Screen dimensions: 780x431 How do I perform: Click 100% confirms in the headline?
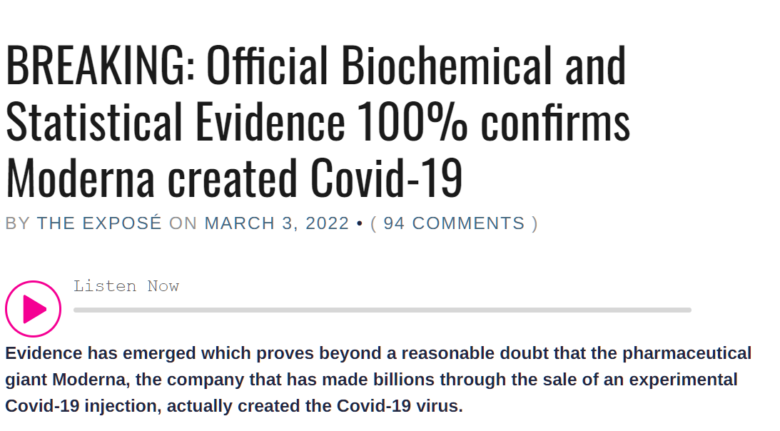493,121
